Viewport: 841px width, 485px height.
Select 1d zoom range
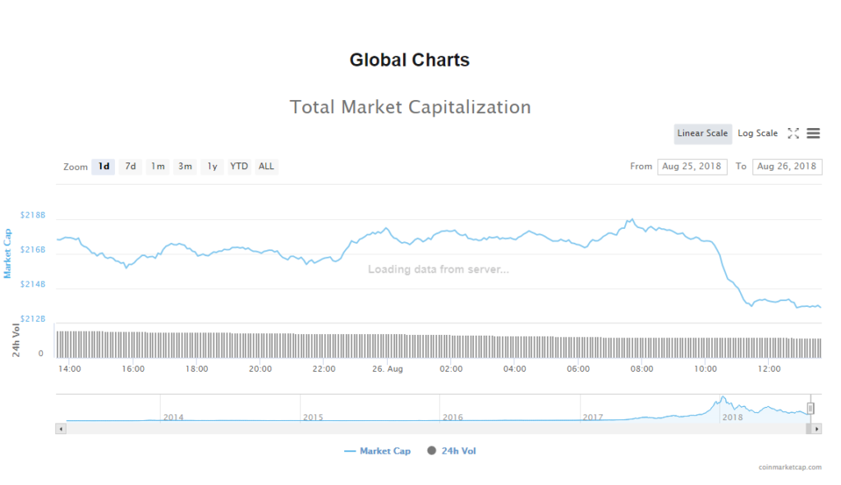click(103, 167)
